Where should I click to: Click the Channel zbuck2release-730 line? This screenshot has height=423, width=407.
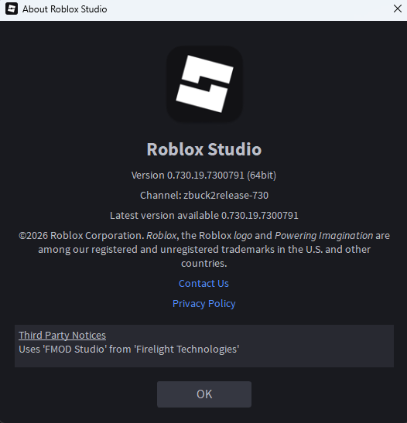[204, 196]
